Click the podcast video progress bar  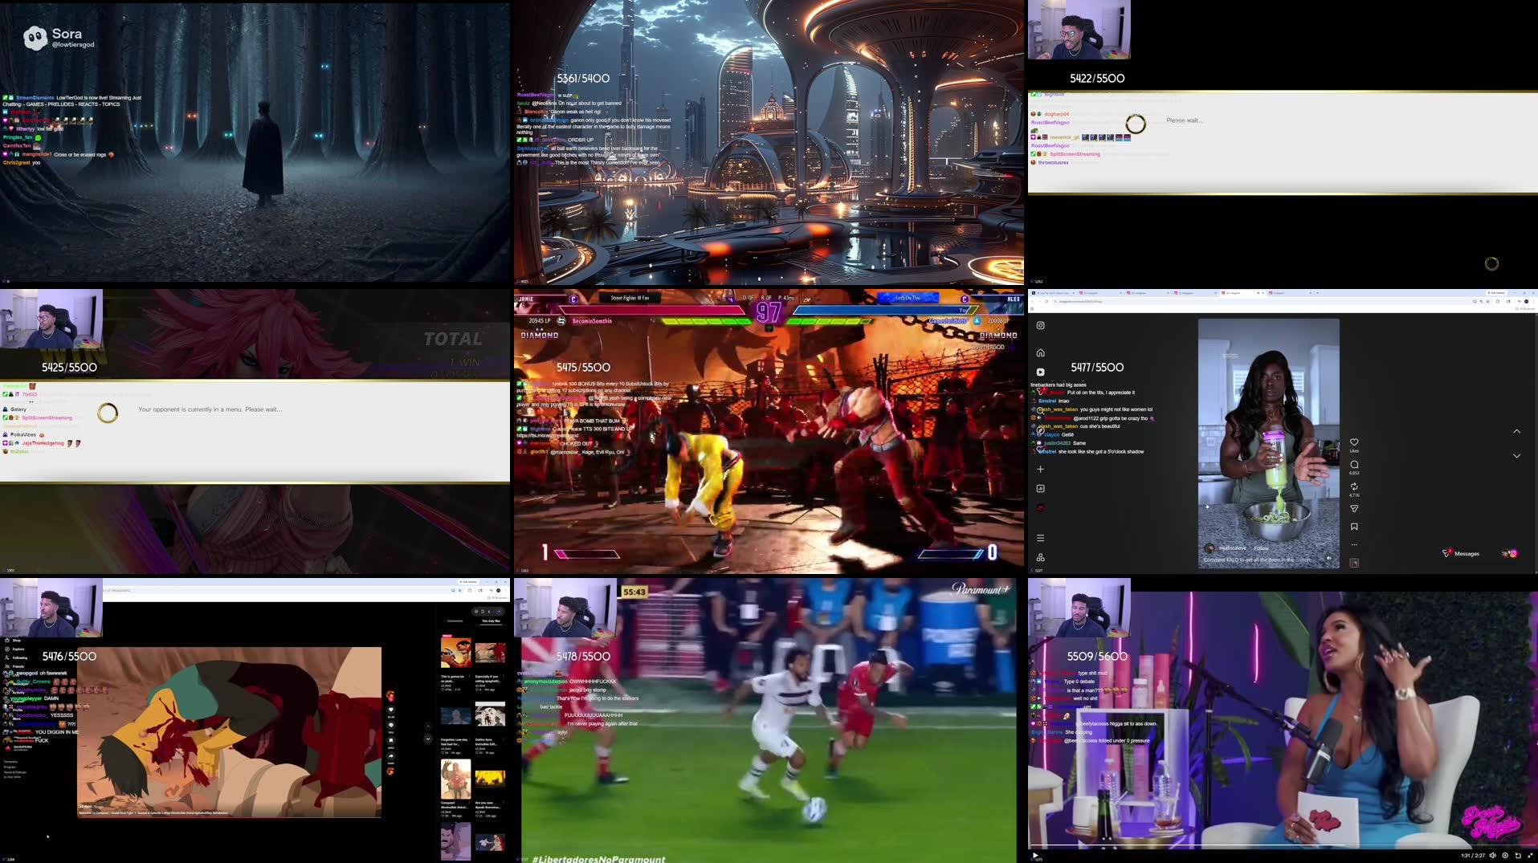(1285, 847)
